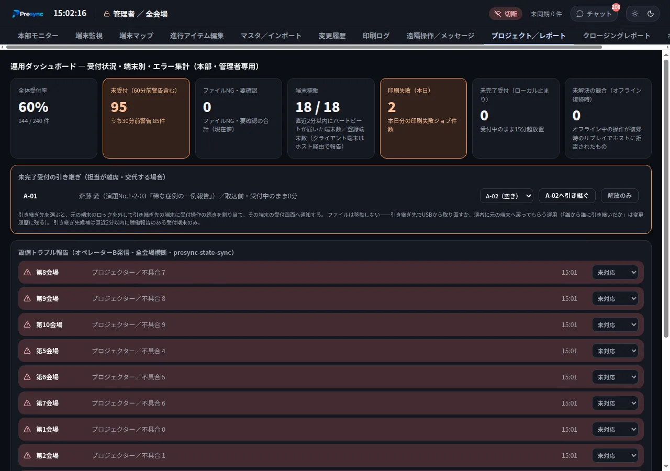This screenshot has height=471, width=670.
Task: Open the 第2会場 未対応 status dropdown
Action: (x=615, y=455)
